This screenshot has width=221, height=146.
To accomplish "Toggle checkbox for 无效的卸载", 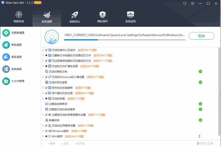I will click(46, 98).
